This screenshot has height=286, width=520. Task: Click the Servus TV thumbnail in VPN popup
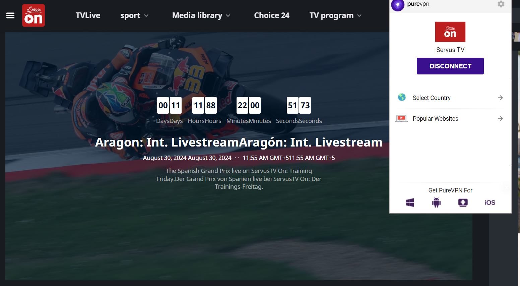coord(450,32)
